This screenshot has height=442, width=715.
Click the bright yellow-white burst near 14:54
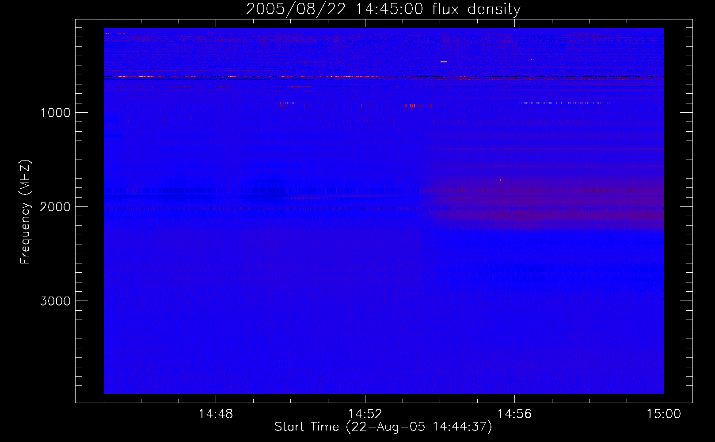(x=444, y=62)
